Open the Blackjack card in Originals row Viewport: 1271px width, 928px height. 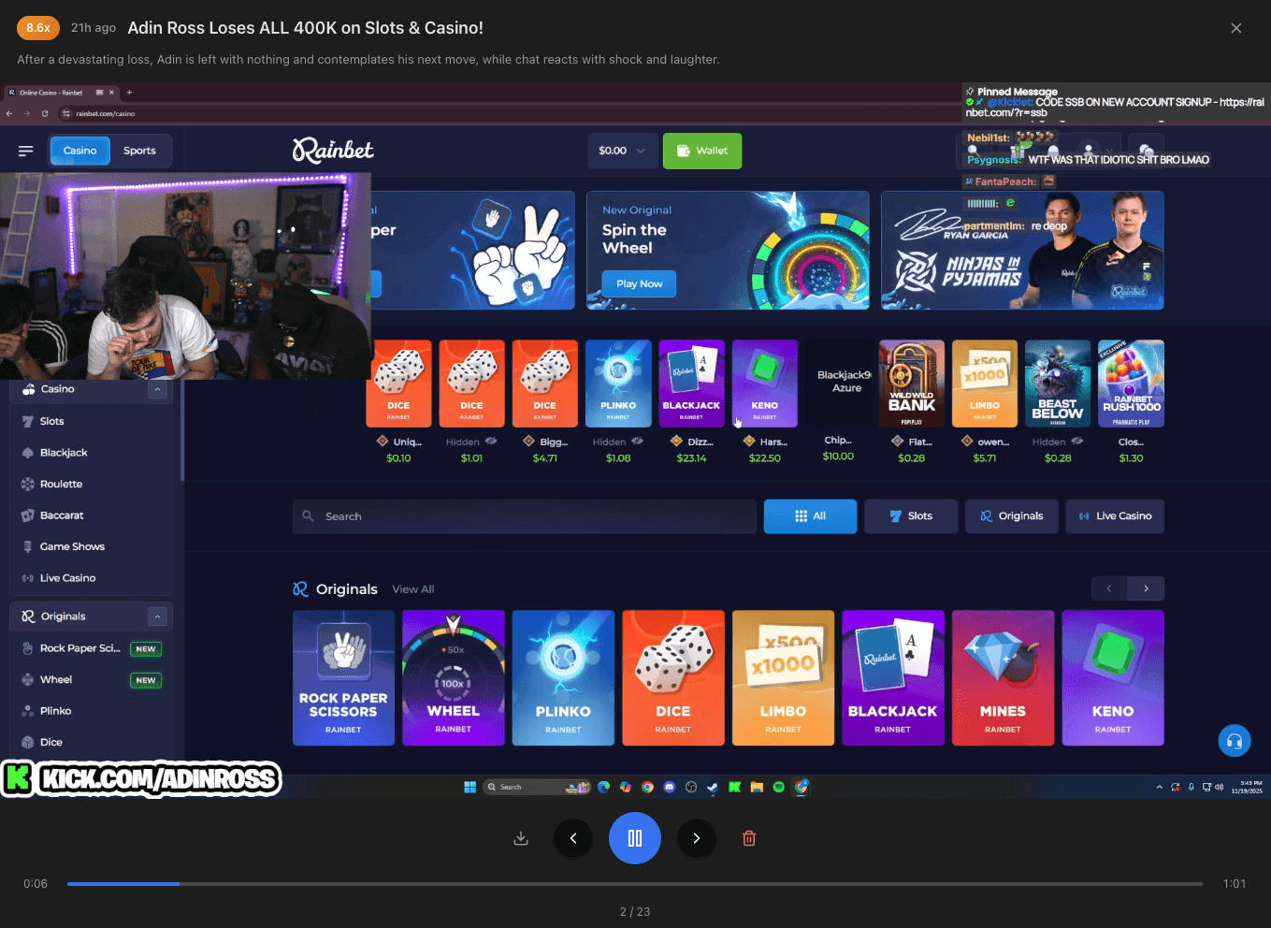tap(893, 678)
